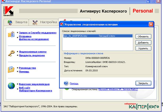This screenshot has height=112, width=163.
Task: Click the Коммерческий ключ type value
Action: [x=96, y=66]
